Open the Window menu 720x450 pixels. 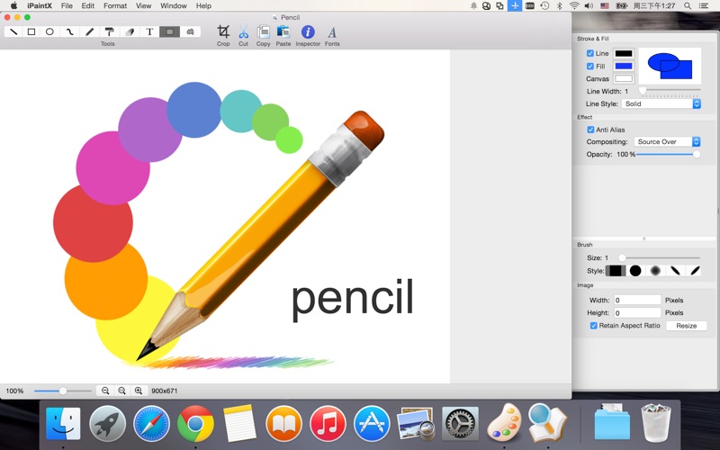pyautogui.click(x=174, y=6)
